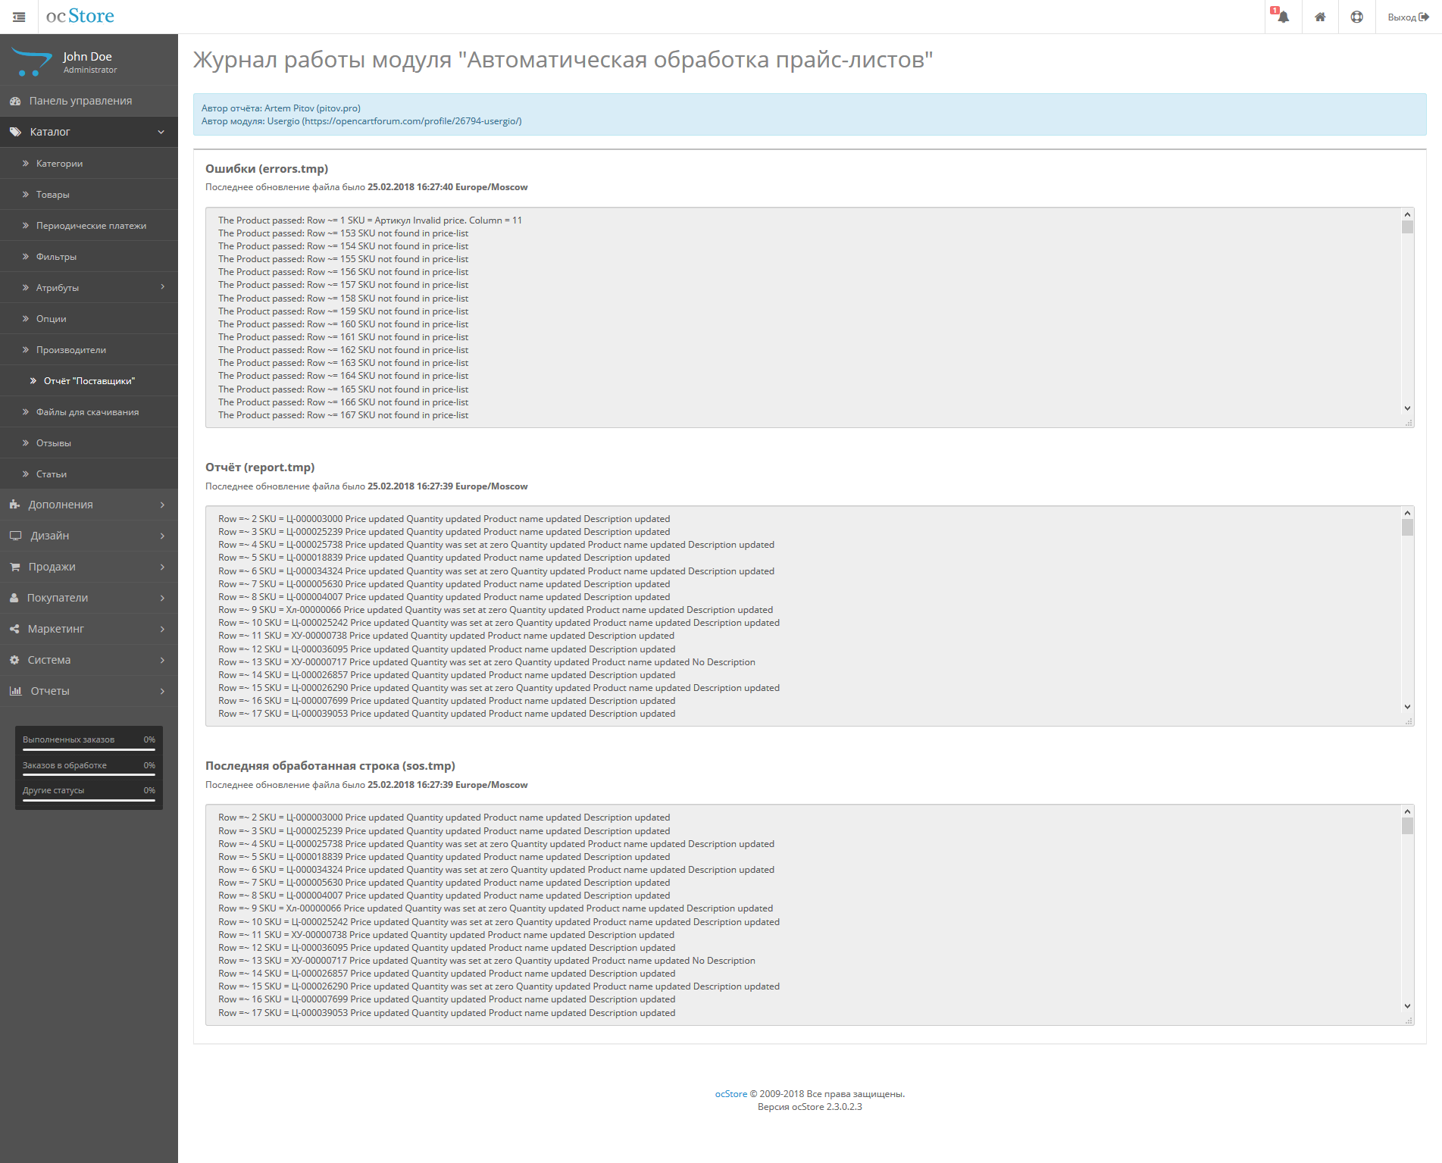Click the errors.tmp resize grip handle
1442x1163 pixels.
pyautogui.click(x=1409, y=423)
